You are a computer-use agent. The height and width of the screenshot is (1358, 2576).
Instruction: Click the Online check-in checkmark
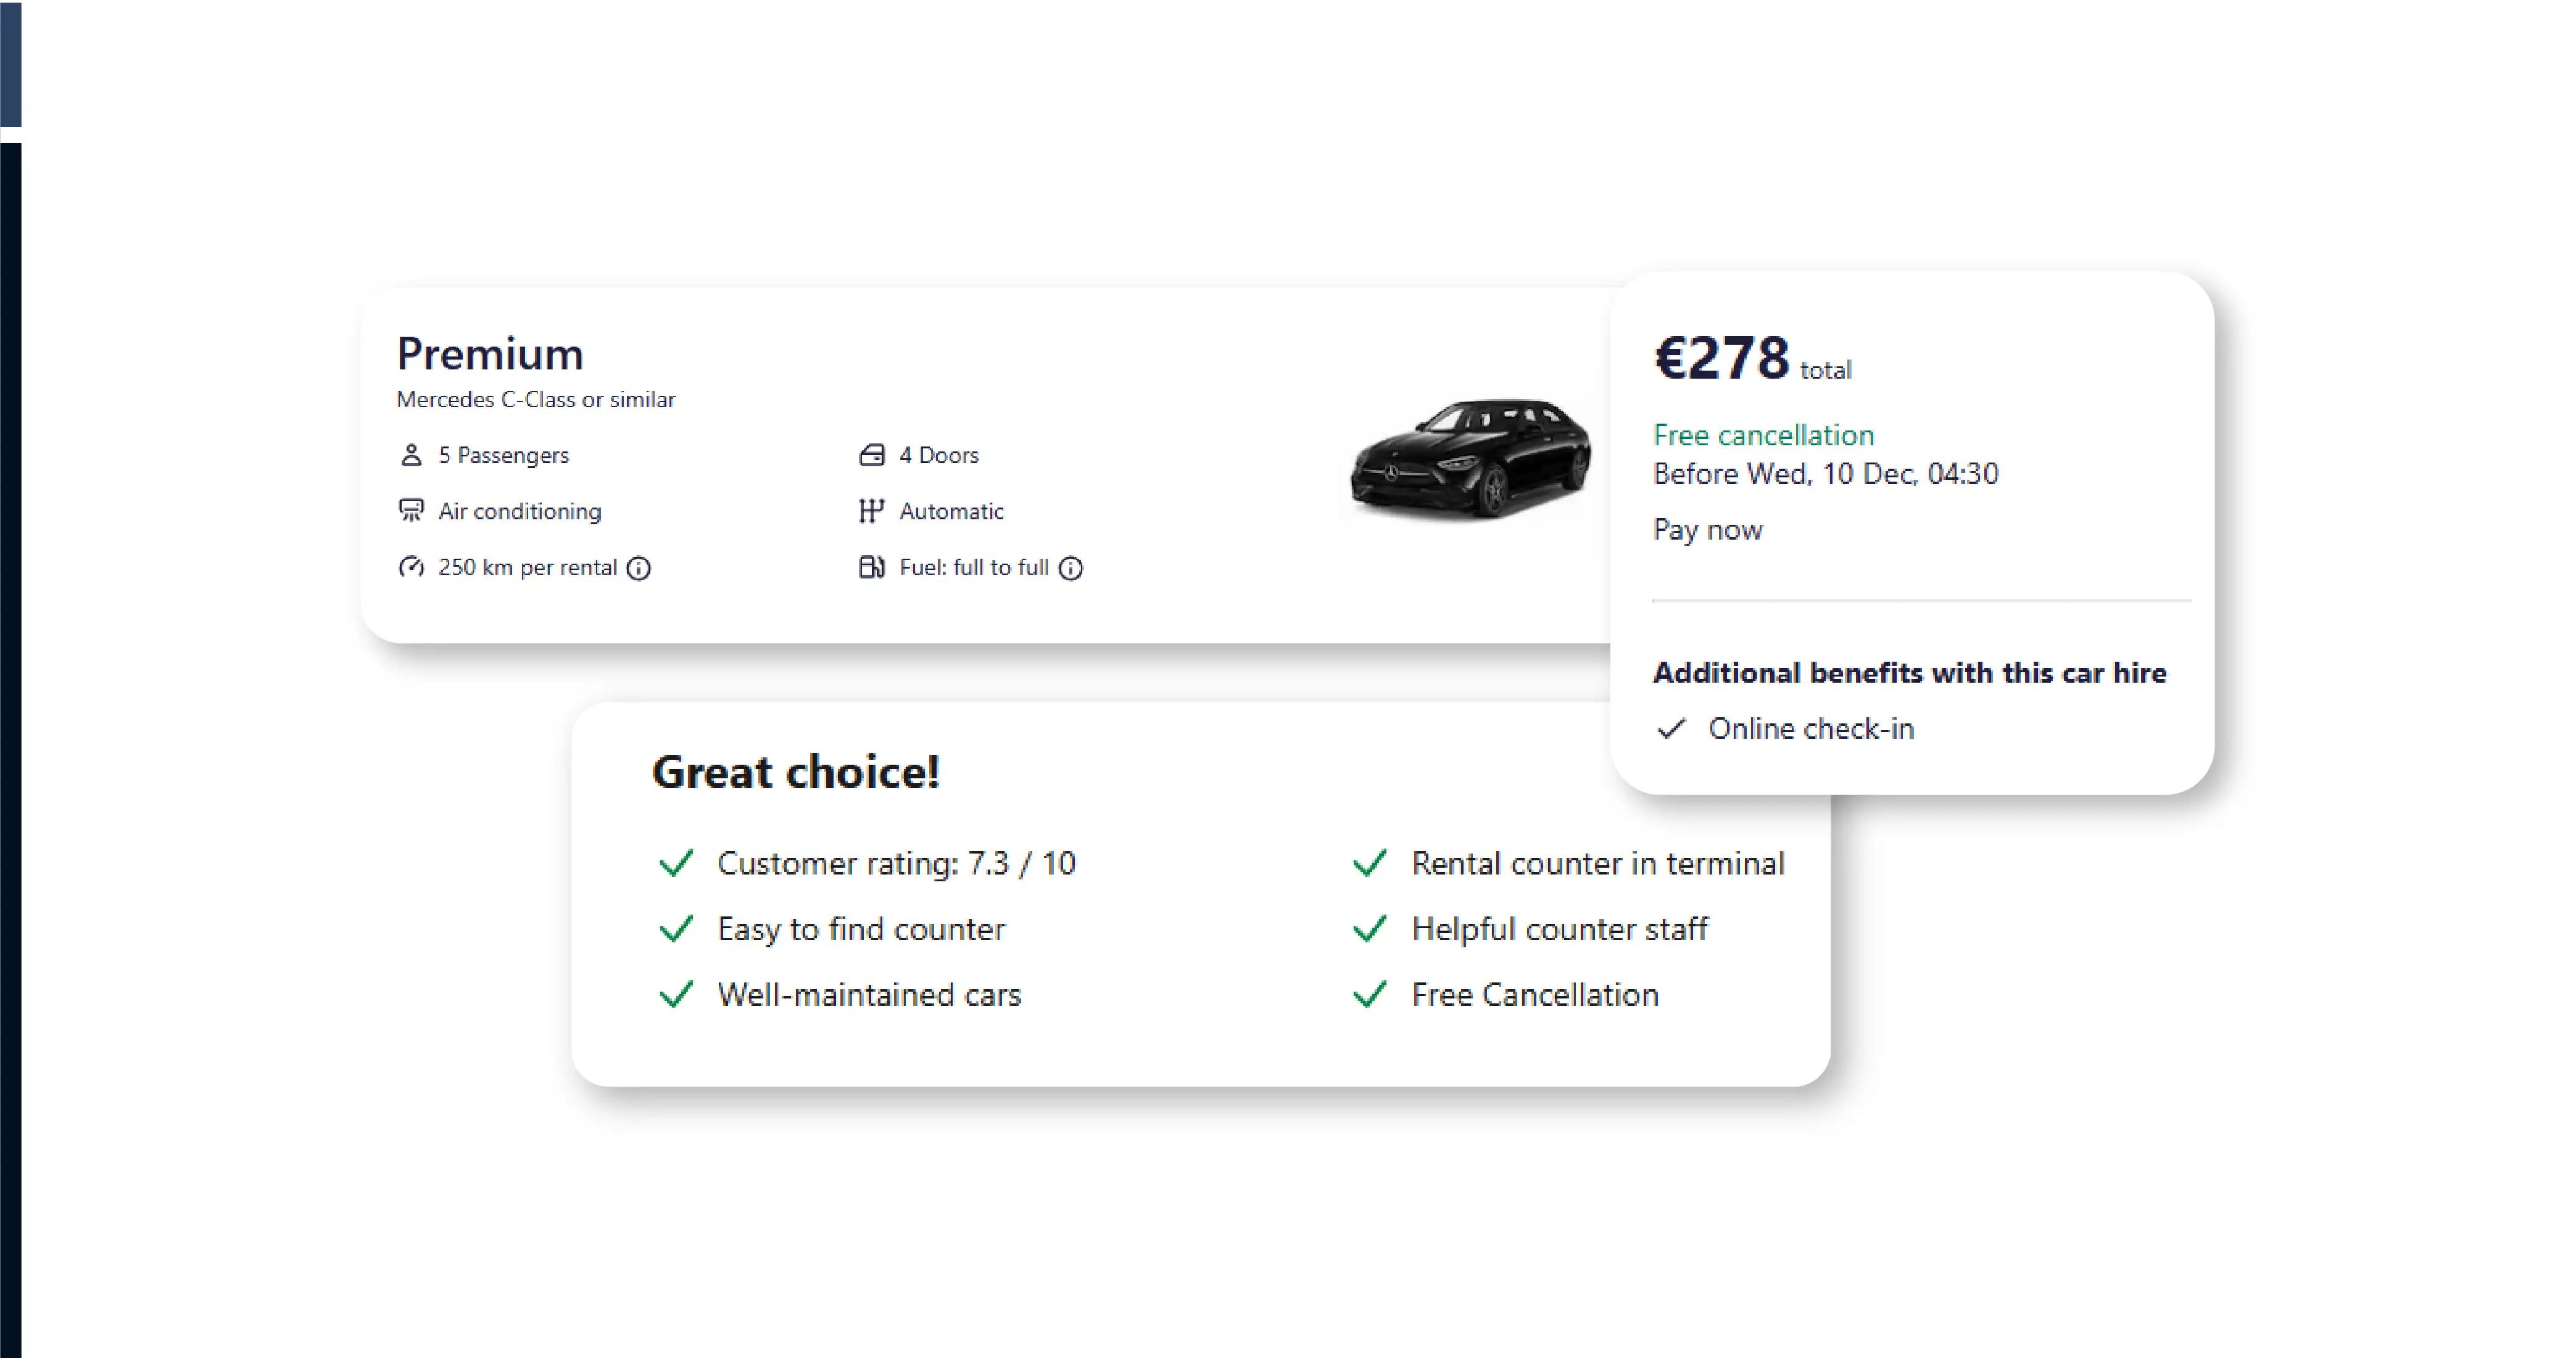(x=1672, y=728)
